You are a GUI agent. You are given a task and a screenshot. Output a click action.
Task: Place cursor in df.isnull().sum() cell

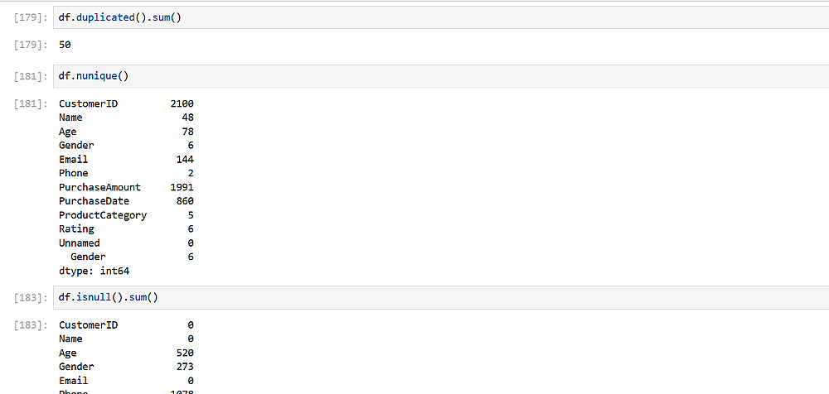coord(414,297)
